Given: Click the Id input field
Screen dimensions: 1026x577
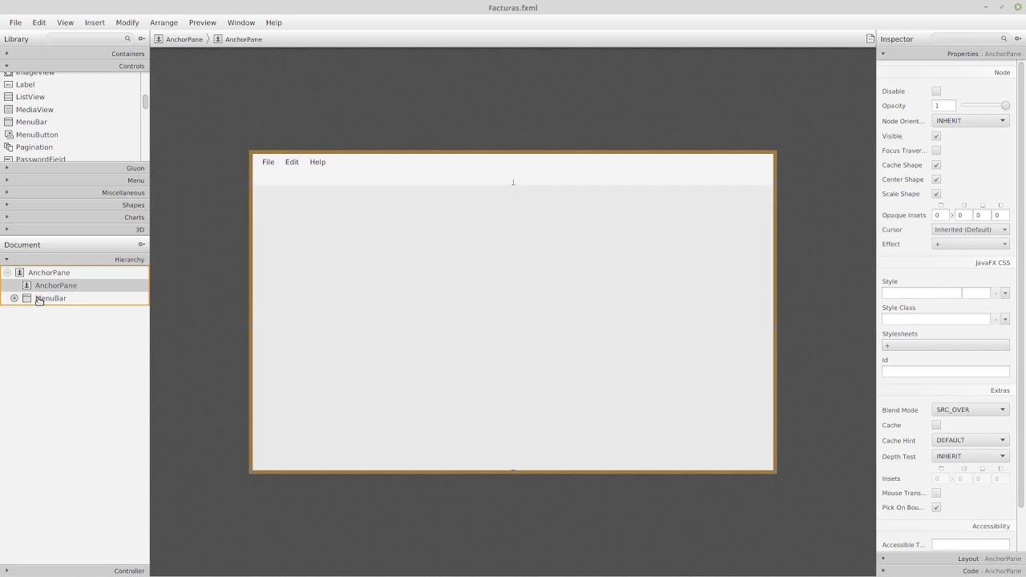Looking at the screenshot, I should [946, 371].
